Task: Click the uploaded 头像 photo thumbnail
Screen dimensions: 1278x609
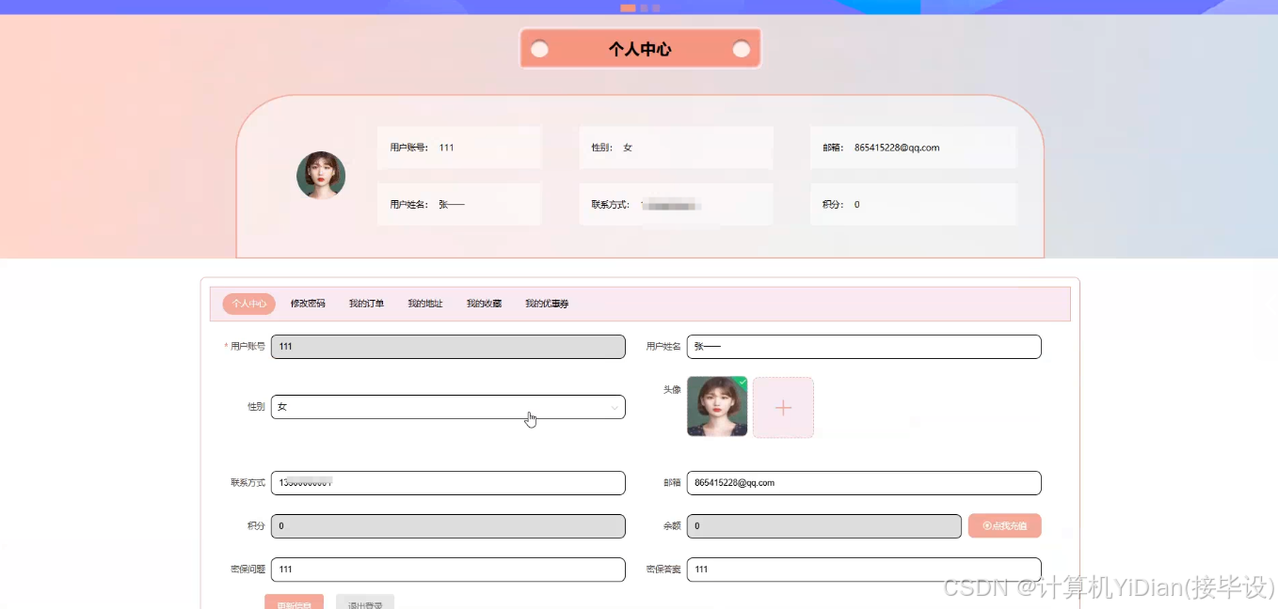Action: 717,407
